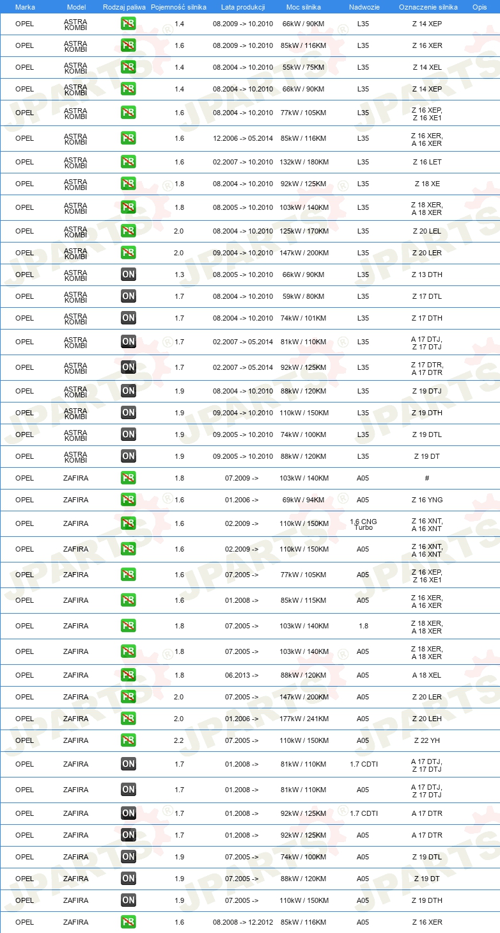Select the Z 16 YNG engine code
Viewport: 500px width, 933px height.
[x=427, y=500]
